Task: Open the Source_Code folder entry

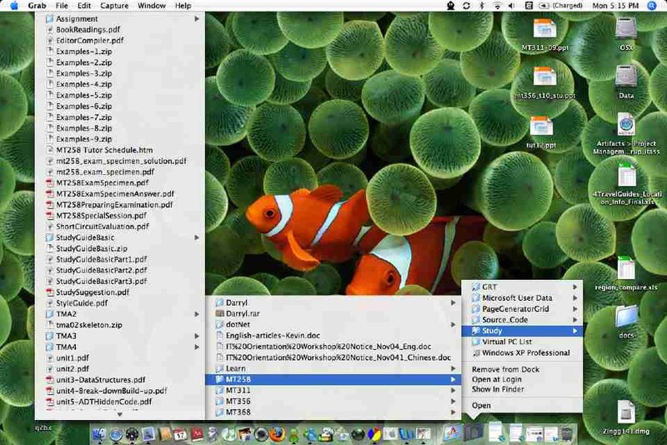Action: [x=522, y=320]
